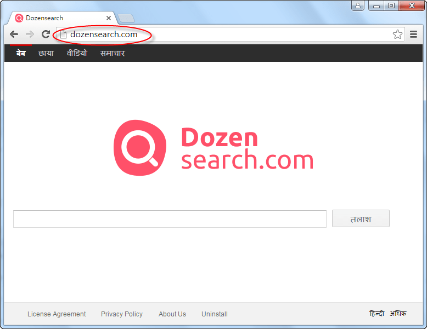Minimize the browser window
The image size is (427, 329).
377,5
